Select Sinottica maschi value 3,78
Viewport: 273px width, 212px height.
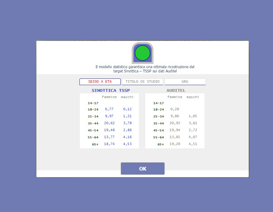click(127, 123)
